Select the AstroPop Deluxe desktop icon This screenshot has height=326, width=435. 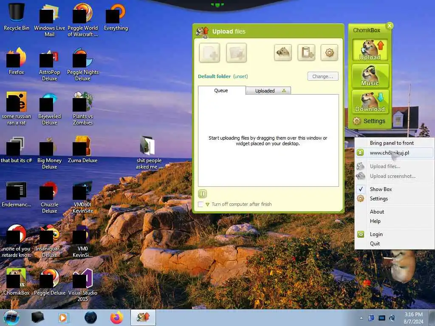(49, 65)
